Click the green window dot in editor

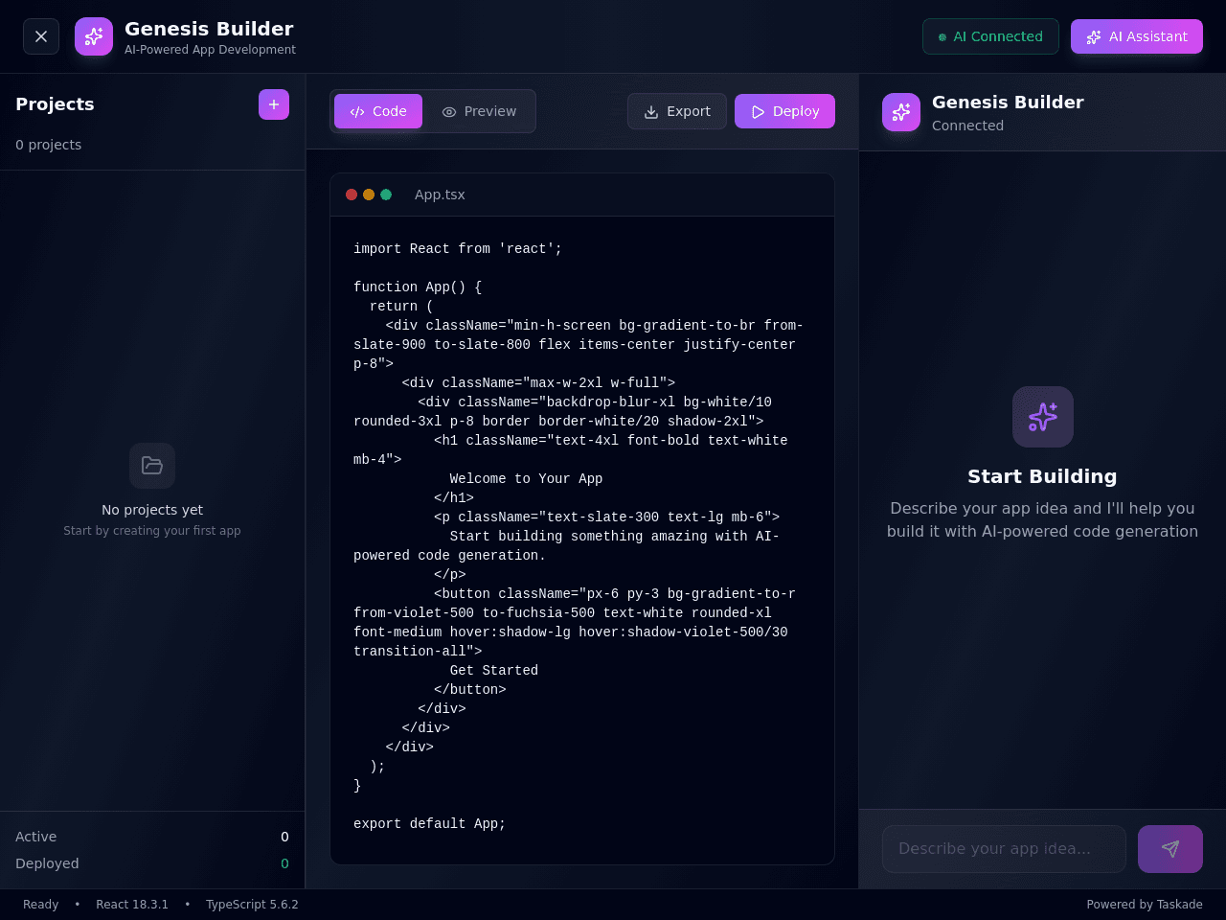(x=386, y=195)
